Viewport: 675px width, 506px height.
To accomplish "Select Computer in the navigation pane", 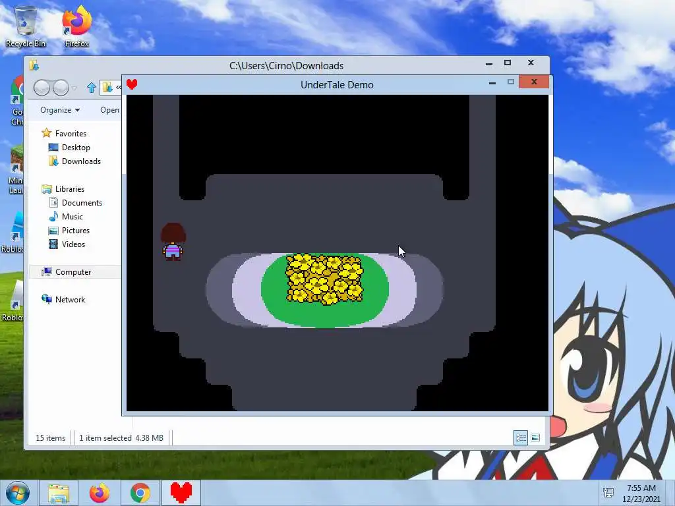I will (73, 272).
